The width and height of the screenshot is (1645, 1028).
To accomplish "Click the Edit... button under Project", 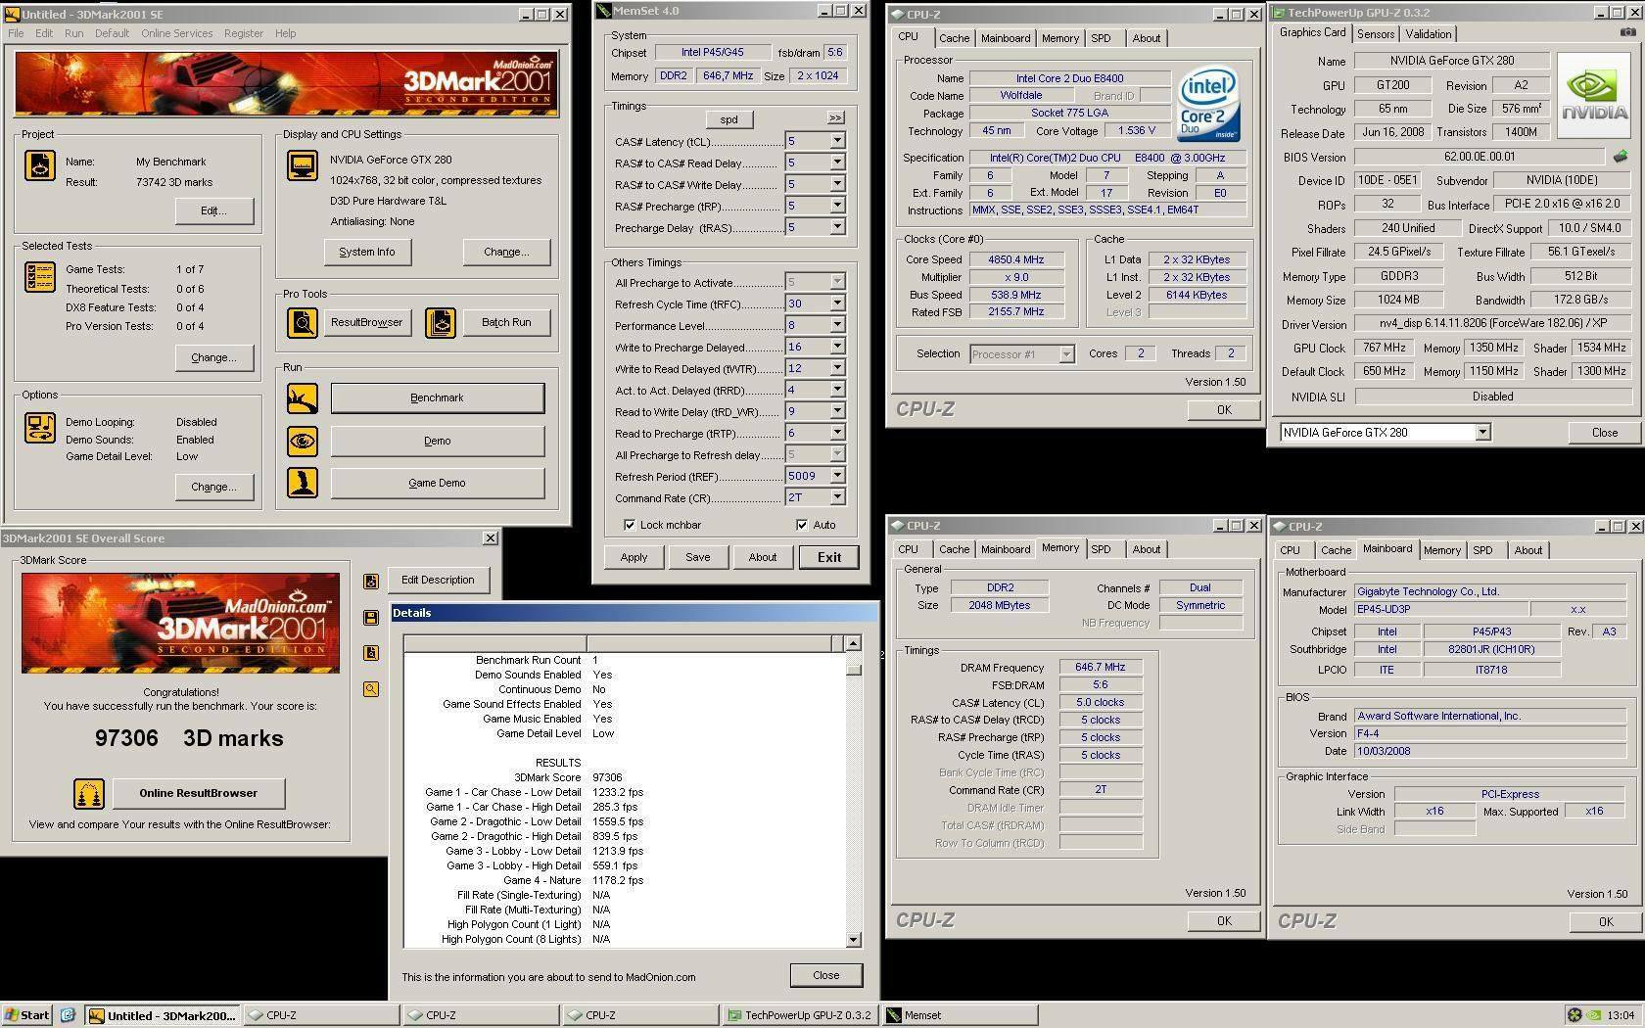I will point(213,210).
